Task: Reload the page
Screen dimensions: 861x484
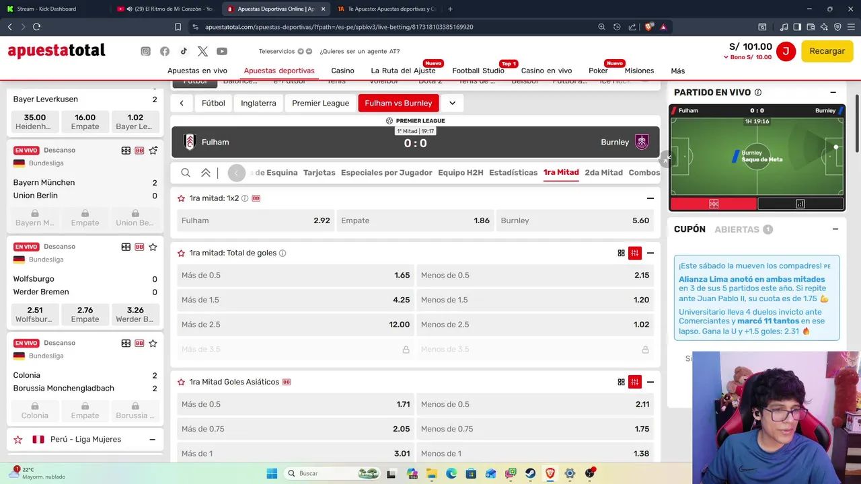Action: (36, 27)
